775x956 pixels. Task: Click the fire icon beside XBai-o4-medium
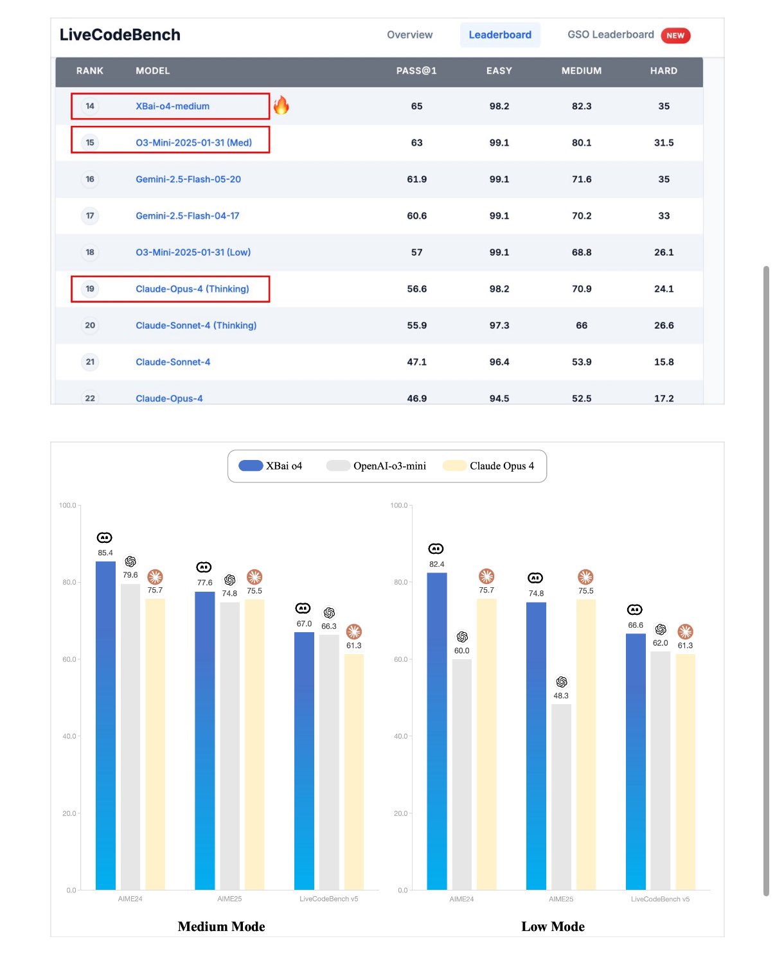[x=281, y=105]
